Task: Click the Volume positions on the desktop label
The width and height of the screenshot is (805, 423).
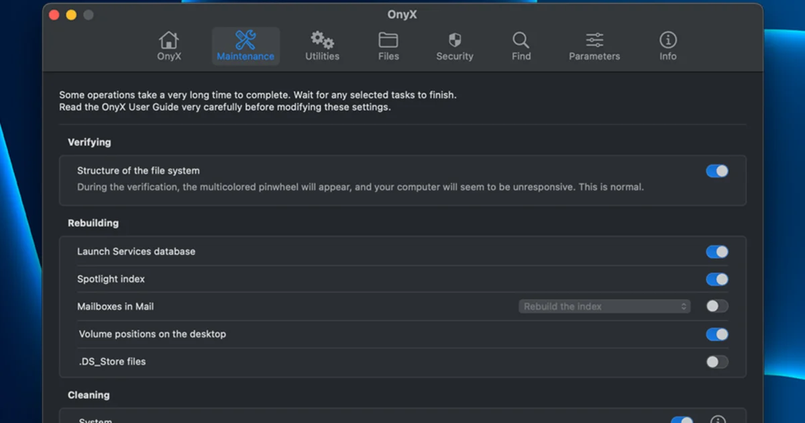Action: tap(152, 334)
